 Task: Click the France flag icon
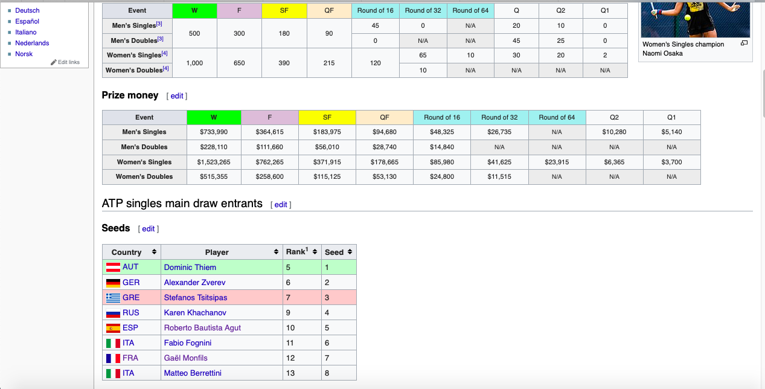113,358
